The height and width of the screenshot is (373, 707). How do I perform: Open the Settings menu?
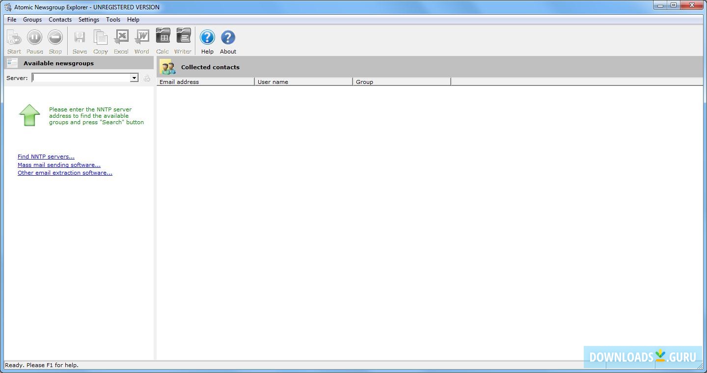pyautogui.click(x=88, y=20)
